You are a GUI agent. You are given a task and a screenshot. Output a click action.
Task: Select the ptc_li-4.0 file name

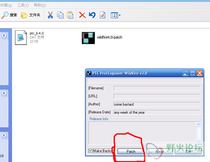click(x=37, y=33)
